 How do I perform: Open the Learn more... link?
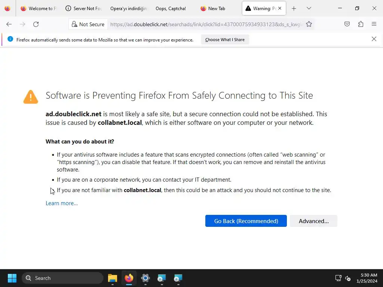(x=62, y=203)
